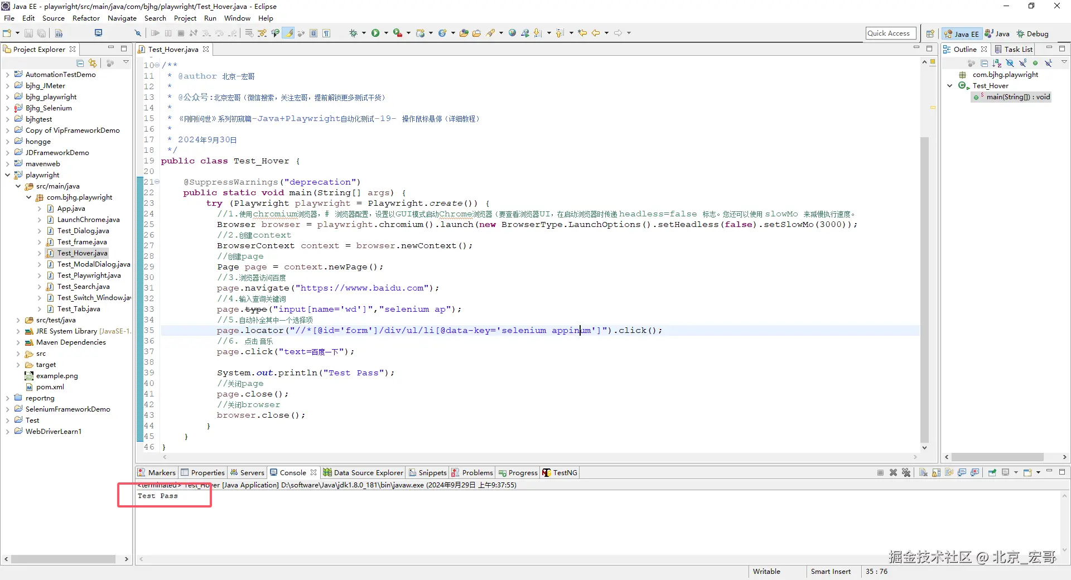
Task: Click the Clear Console icon
Action: [923, 472]
